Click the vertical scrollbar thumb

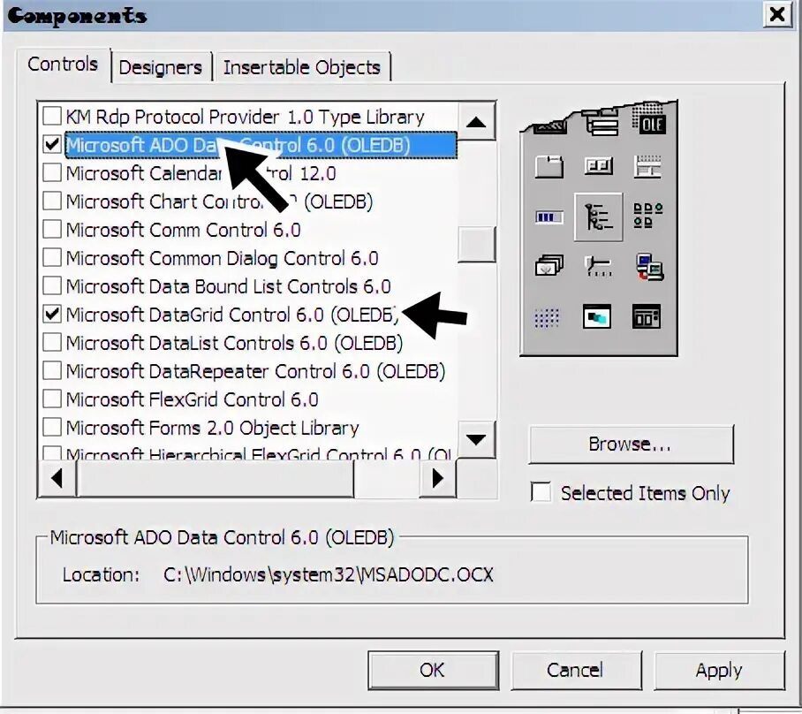point(476,245)
